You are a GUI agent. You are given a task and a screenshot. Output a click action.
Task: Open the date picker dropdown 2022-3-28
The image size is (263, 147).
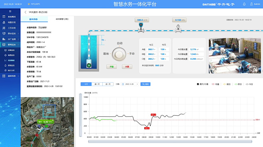(130, 84)
